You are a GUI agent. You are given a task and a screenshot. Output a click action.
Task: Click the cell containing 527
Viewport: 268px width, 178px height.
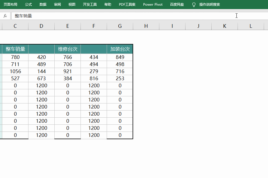pyautogui.click(x=15, y=79)
